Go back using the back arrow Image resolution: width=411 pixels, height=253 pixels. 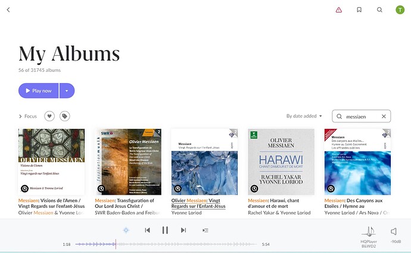(x=8, y=10)
